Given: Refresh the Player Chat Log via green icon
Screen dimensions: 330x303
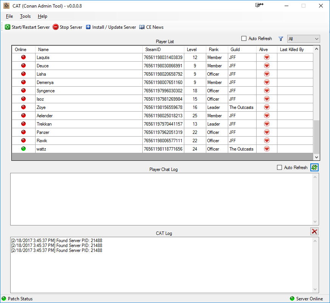Looking at the screenshot, I should pyautogui.click(x=314, y=167).
